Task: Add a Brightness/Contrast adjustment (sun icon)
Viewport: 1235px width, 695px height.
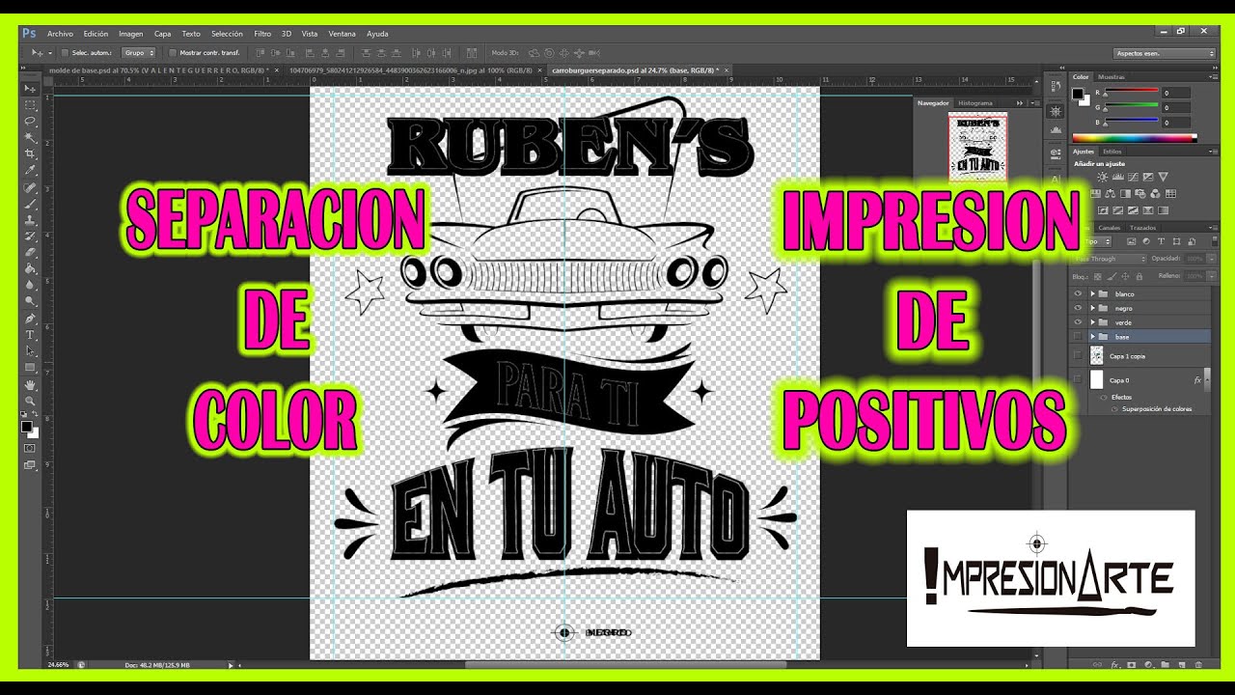Action: (1103, 177)
